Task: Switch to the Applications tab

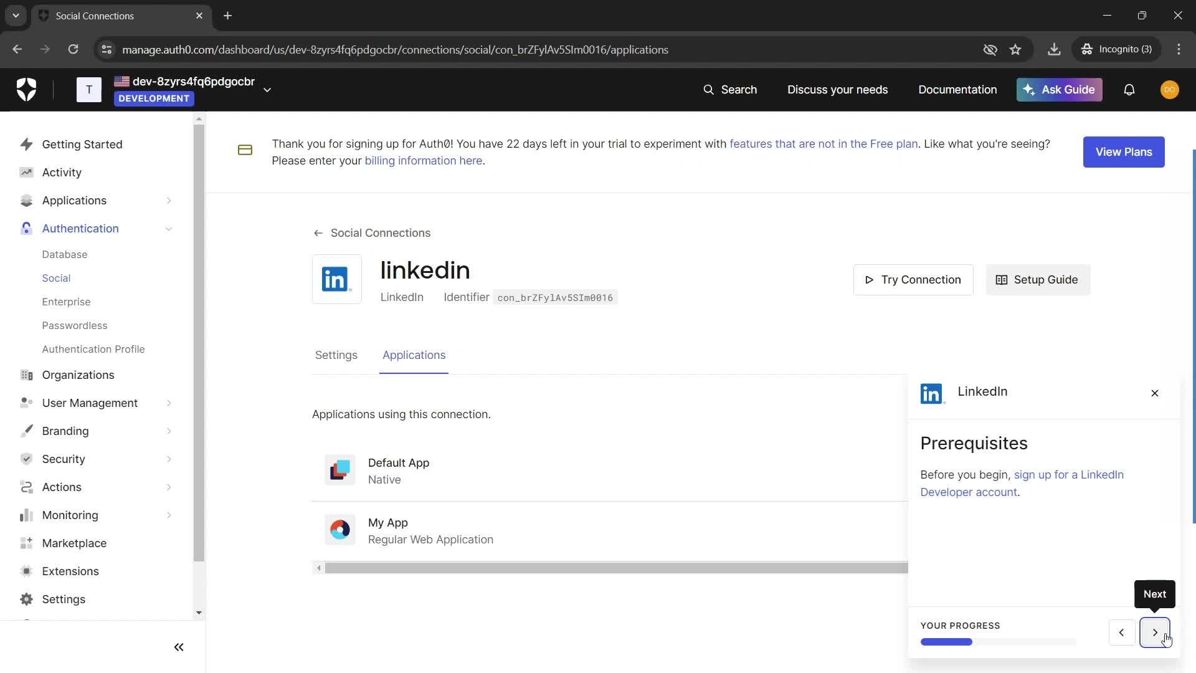Action: click(414, 355)
